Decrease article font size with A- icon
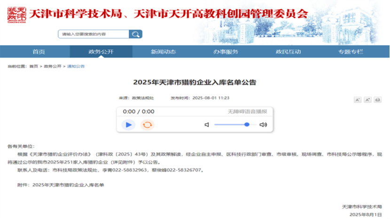390x219 pixels. click(x=358, y=100)
